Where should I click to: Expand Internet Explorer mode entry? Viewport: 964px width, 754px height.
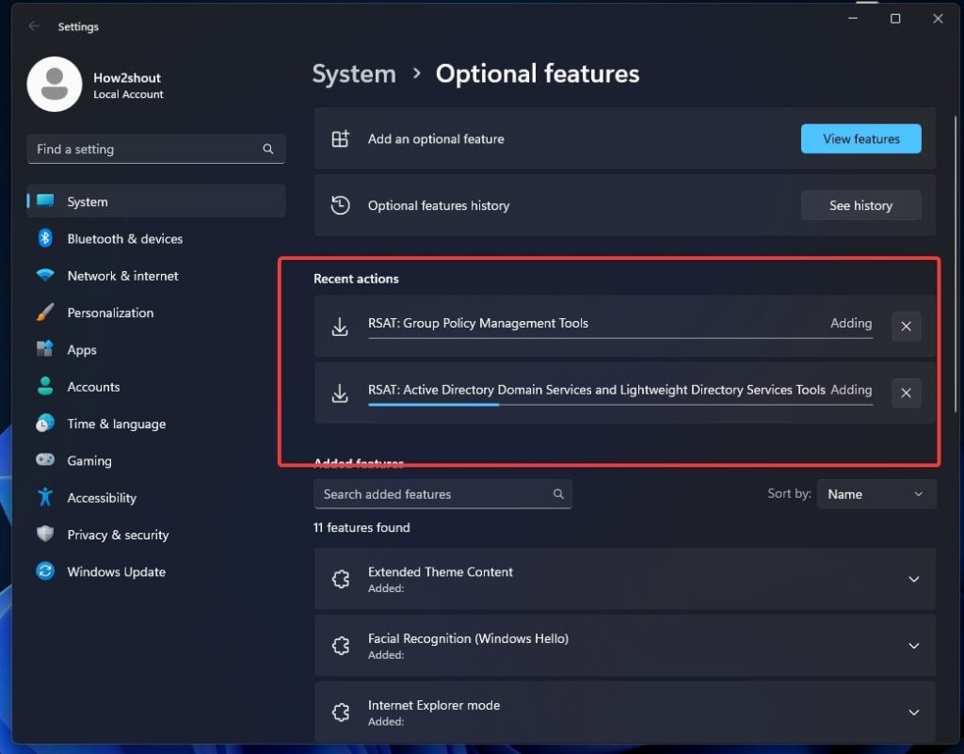click(913, 713)
